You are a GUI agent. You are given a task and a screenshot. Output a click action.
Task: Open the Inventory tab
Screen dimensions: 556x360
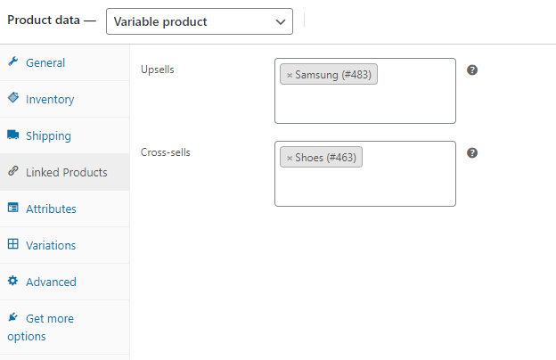point(50,99)
